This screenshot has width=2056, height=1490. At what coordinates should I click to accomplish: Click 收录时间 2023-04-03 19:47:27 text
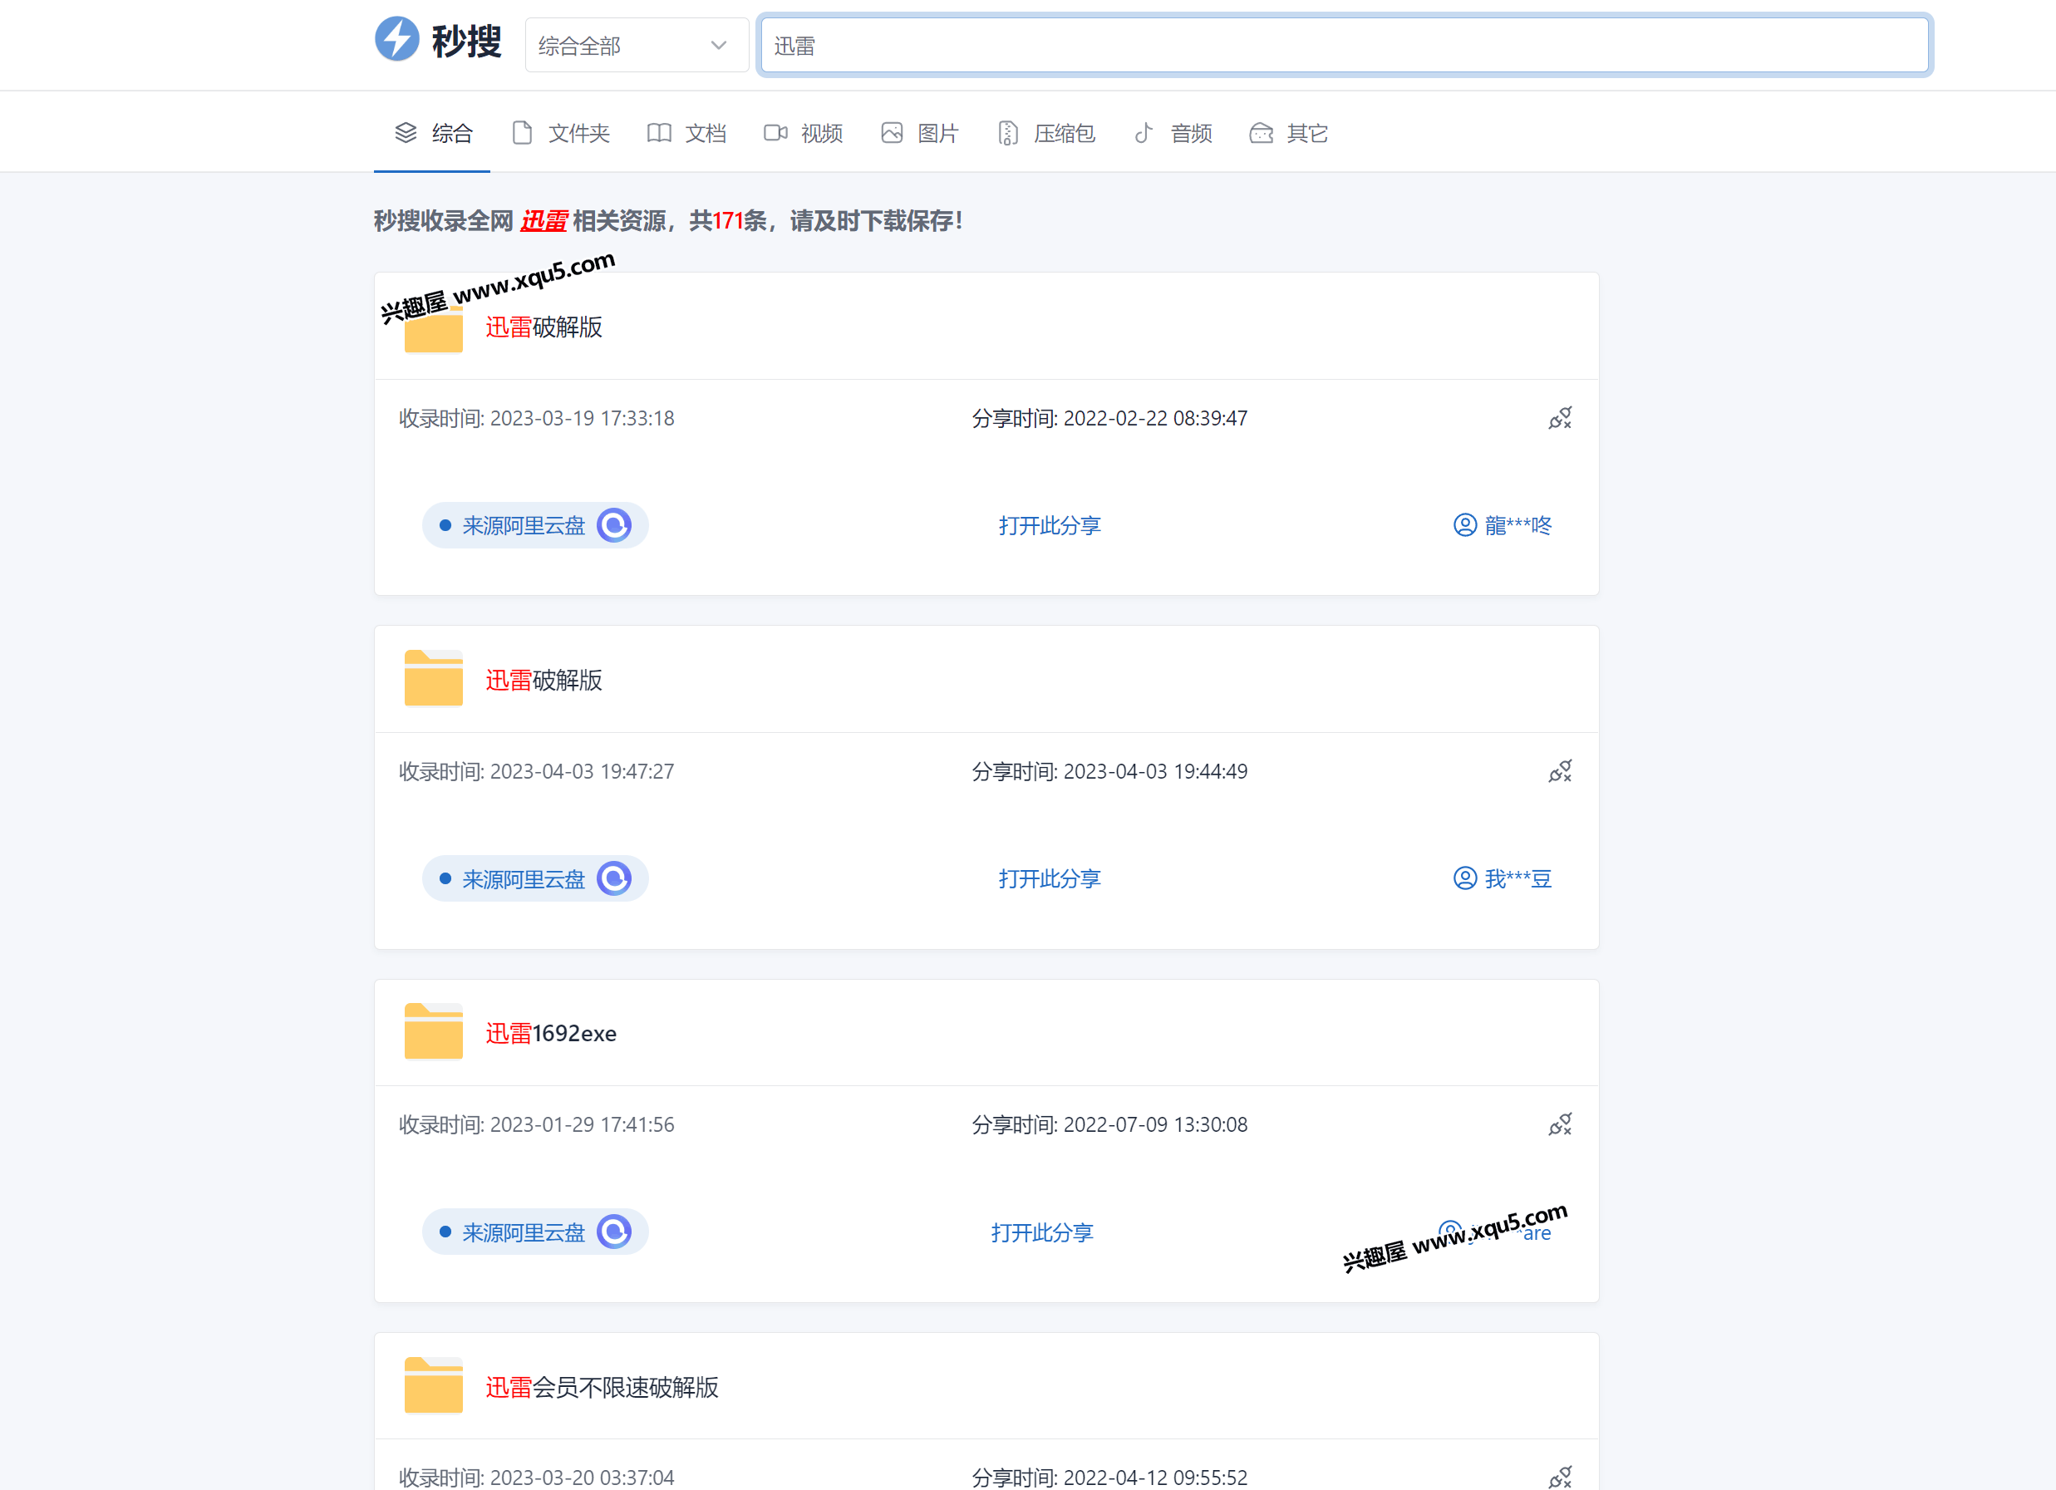pyautogui.click(x=537, y=771)
